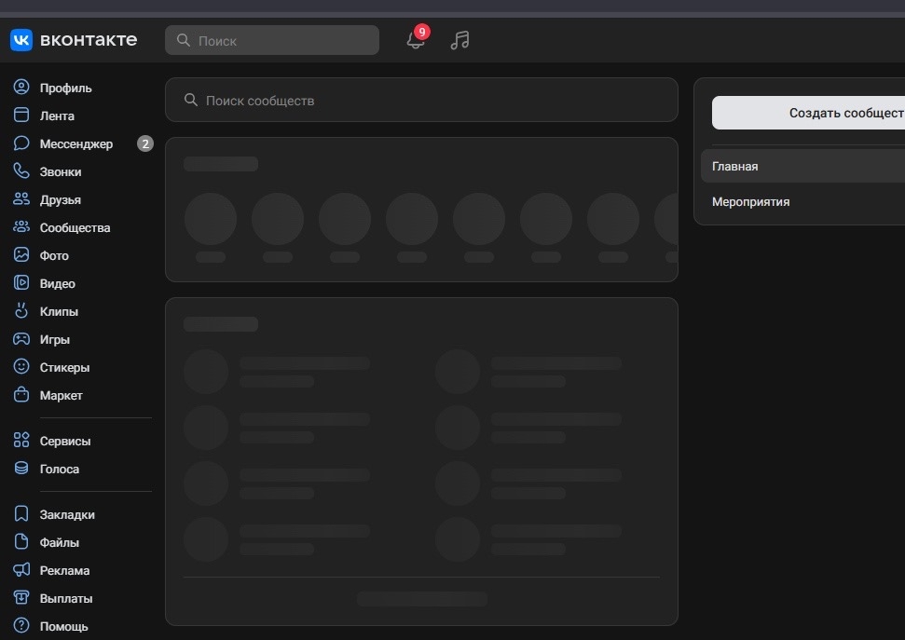Click the Голоса coins icon
This screenshot has height=640, width=905.
21,468
